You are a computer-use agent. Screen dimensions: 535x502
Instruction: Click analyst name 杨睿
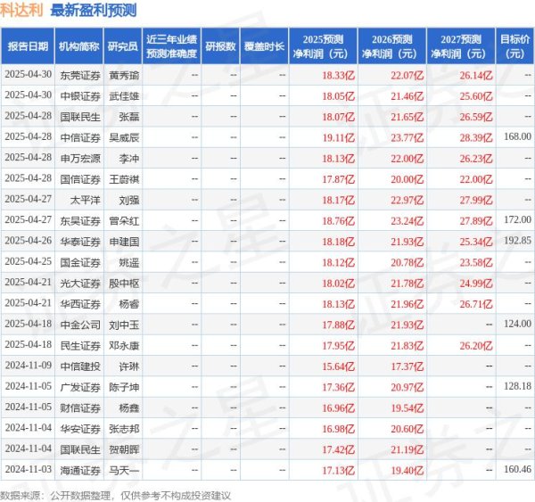(x=129, y=304)
